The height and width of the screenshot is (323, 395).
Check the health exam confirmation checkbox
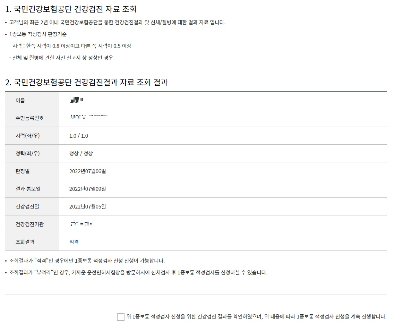120,317
